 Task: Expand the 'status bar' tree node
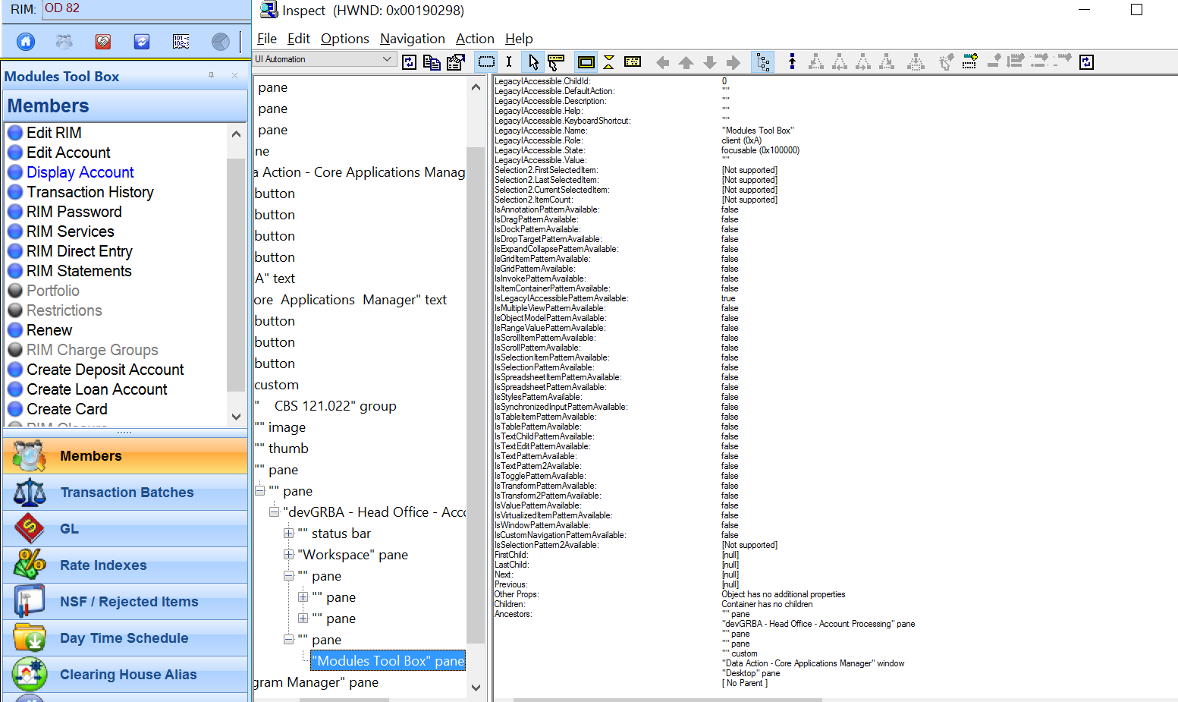tap(288, 534)
